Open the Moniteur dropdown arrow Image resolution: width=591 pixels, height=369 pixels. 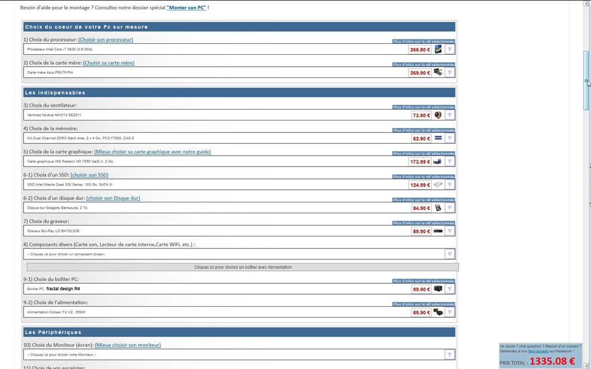click(449, 355)
